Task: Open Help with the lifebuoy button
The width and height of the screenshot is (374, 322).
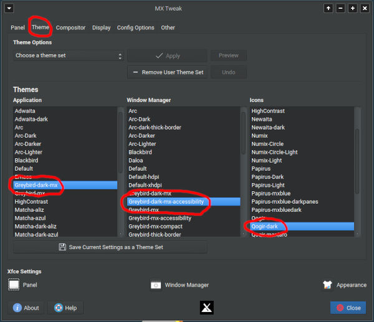Action: [65, 308]
